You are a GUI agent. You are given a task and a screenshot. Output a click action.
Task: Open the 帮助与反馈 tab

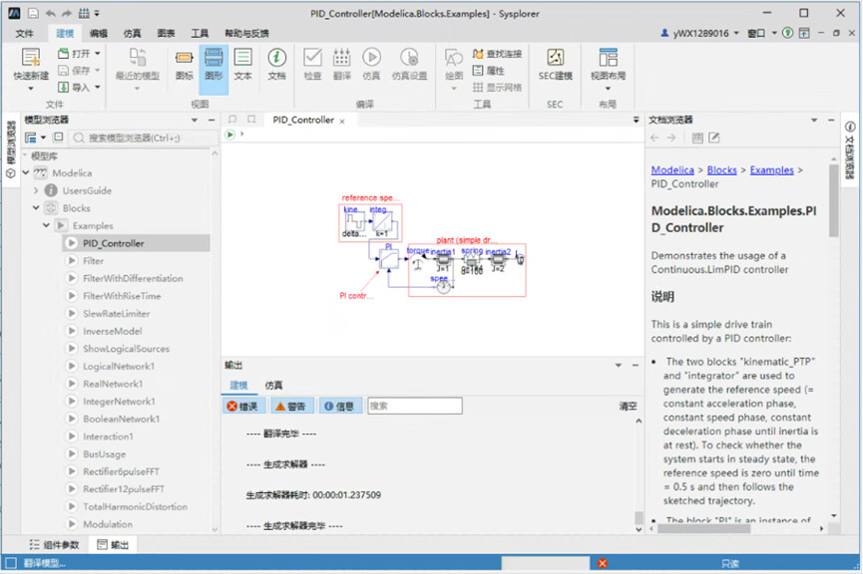point(246,33)
